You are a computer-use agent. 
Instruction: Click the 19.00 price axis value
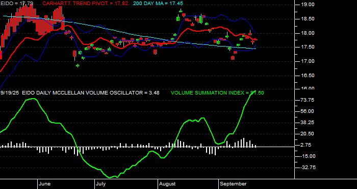click(308, 5)
